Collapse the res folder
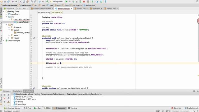Viewport: 199px width, 112px height. tap(6, 25)
